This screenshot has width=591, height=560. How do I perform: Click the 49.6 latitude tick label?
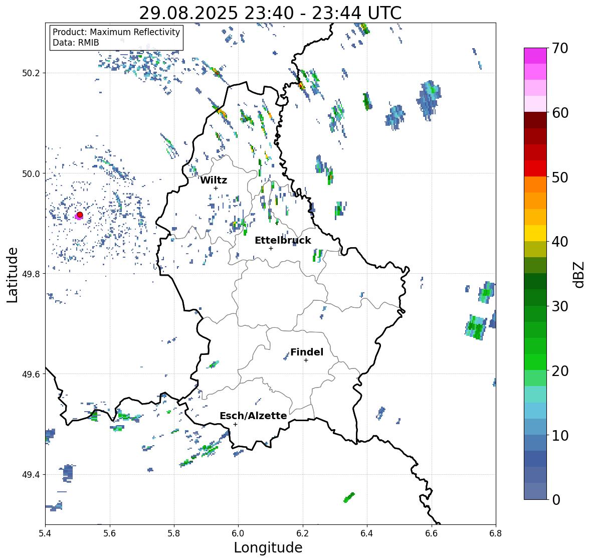click(x=31, y=374)
